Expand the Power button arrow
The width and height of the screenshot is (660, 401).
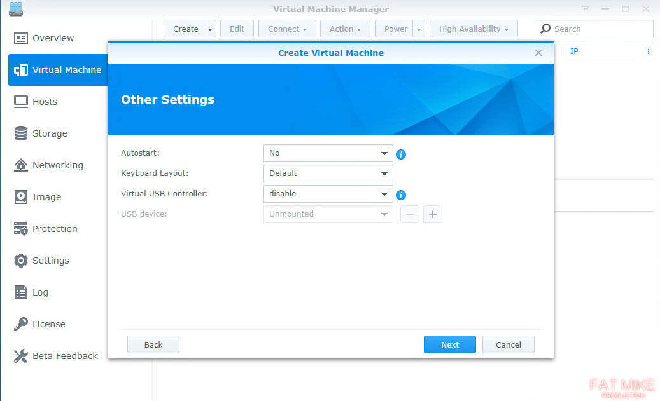419,29
